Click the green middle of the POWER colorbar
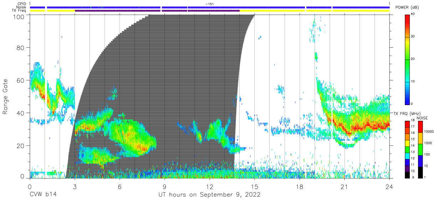Viewport: 438px width, 202px height. point(408,59)
